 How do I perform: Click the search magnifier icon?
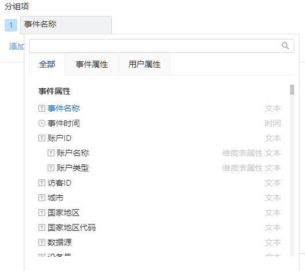tap(285, 46)
